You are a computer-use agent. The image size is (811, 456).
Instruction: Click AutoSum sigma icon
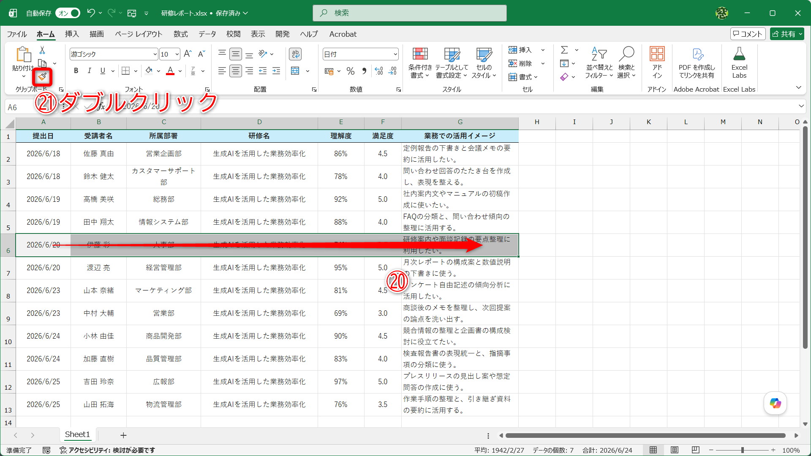click(564, 50)
